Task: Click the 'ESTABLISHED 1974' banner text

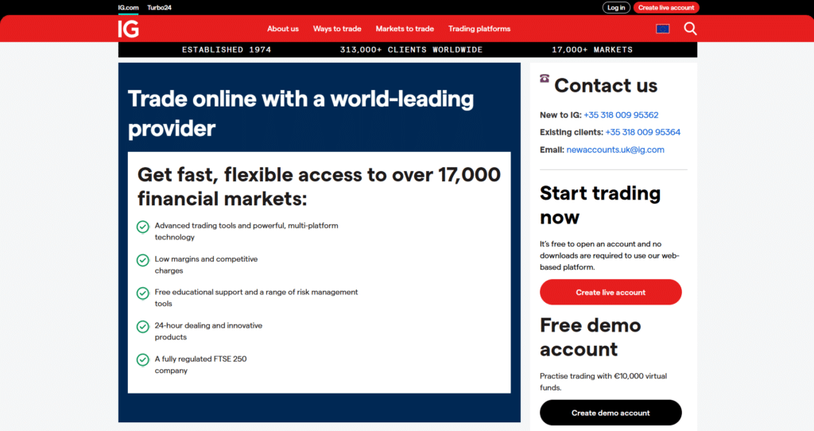Action: click(x=227, y=50)
